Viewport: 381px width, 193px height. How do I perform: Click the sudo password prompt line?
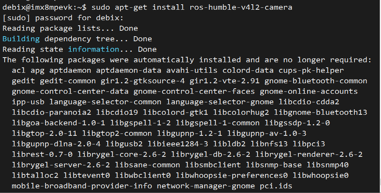point(63,18)
